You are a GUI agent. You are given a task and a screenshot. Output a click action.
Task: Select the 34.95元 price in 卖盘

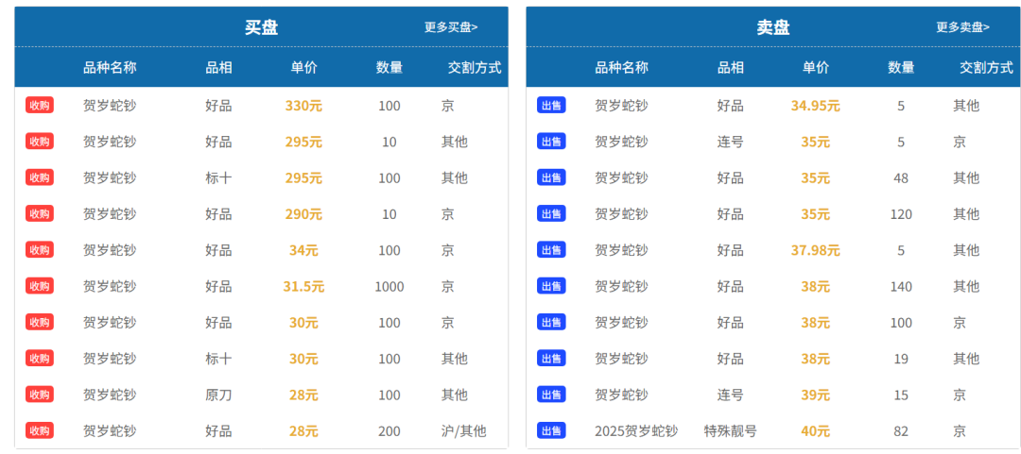tap(815, 106)
